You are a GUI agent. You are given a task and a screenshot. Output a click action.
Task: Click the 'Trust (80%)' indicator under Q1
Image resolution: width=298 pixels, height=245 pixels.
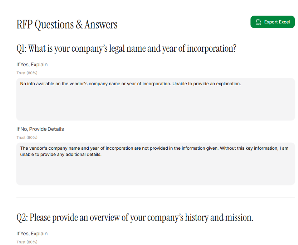tap(27, 73)
